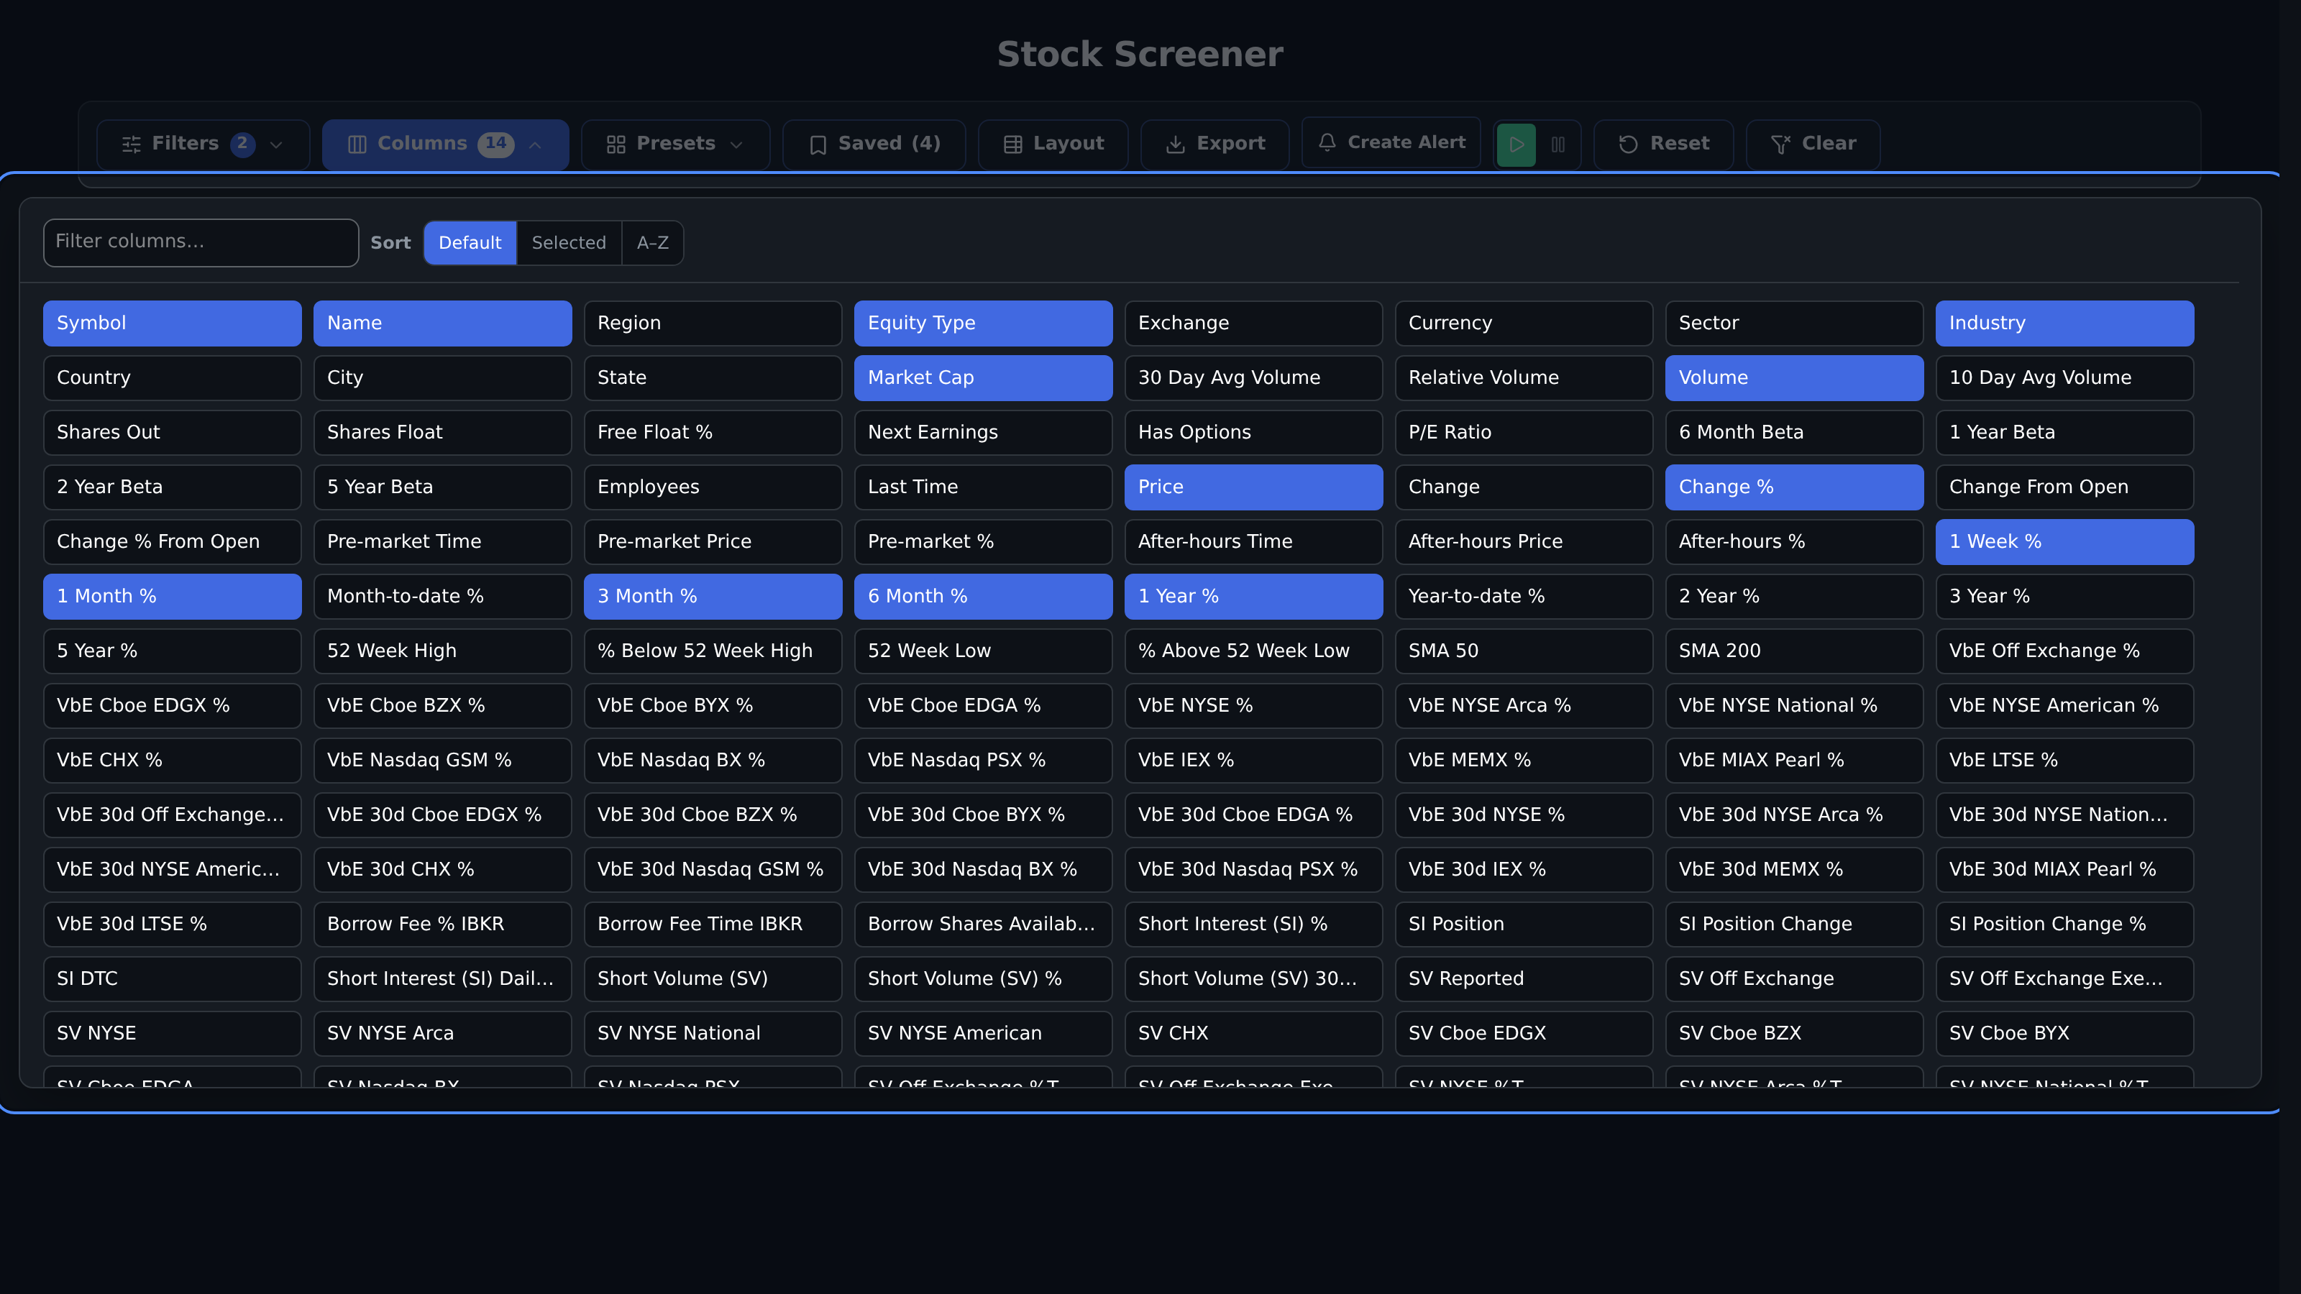Open the Layout options
The height and width of the screenshot is (1294, 2301).
[x=1053, y=144]
